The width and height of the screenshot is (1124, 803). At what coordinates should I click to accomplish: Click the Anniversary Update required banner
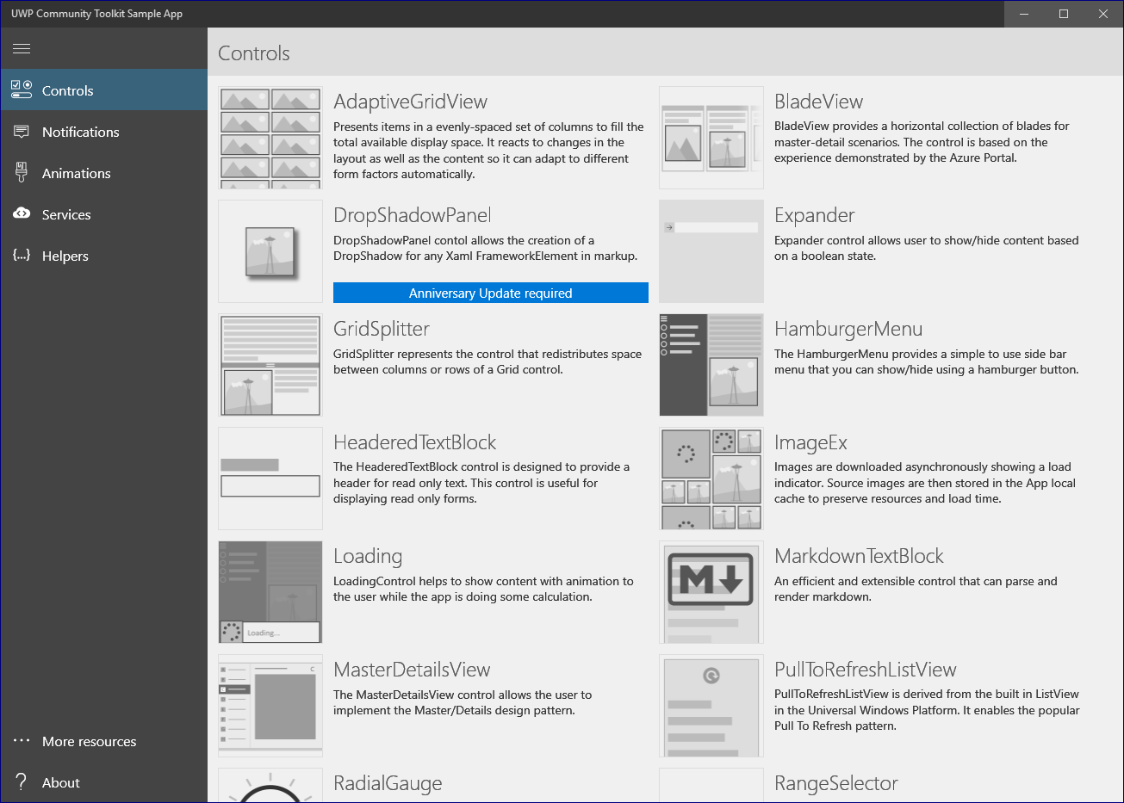tap(490, 293)
